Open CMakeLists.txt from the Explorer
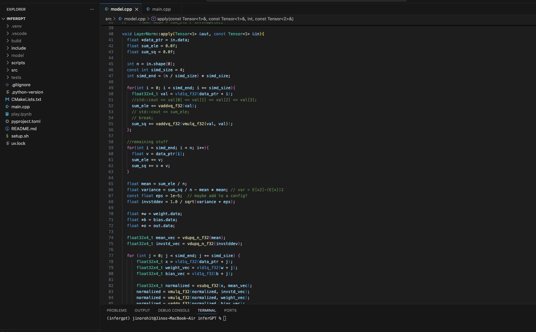This screenshot has width=536, height=332. pos(26,100)
